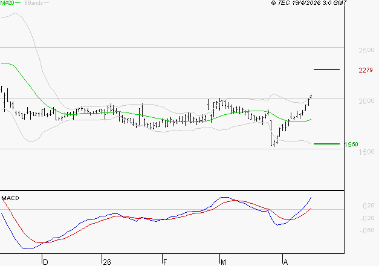Image resolution: width=379 pixels, height=266 pixels.
Task: Select the 1550 support price label
Action: 351,144
